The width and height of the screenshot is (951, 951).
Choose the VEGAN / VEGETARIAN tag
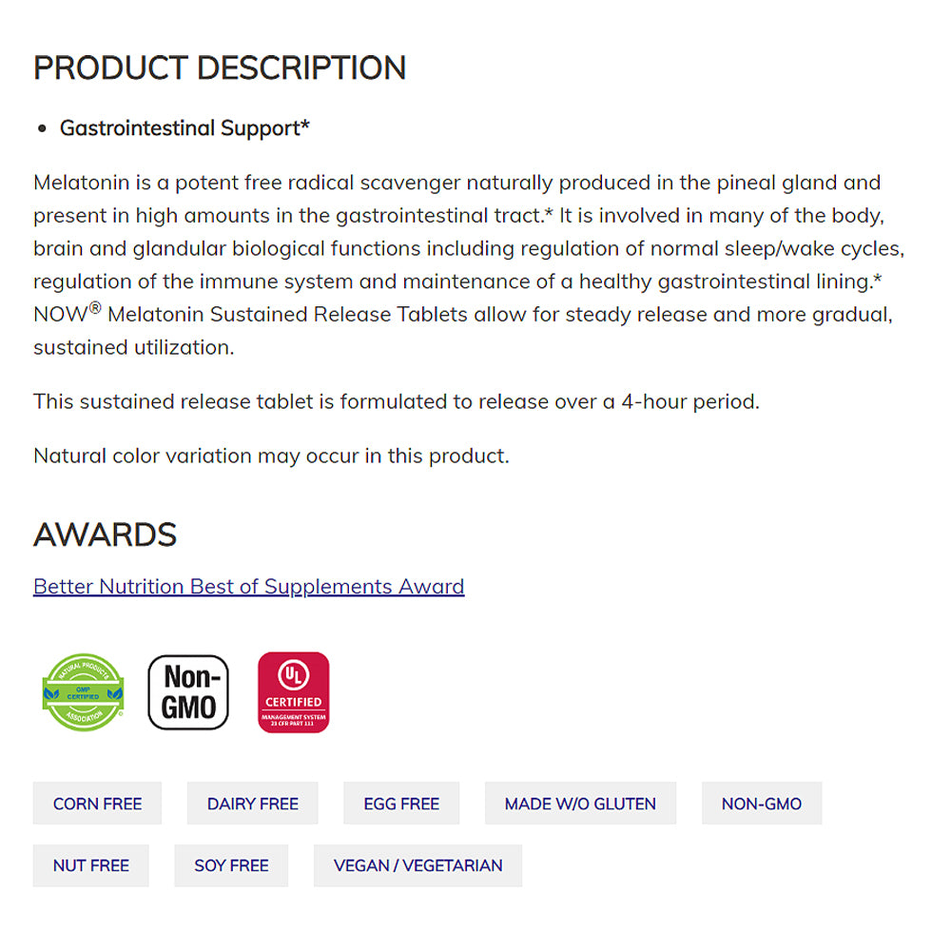[x=417, y=865]
